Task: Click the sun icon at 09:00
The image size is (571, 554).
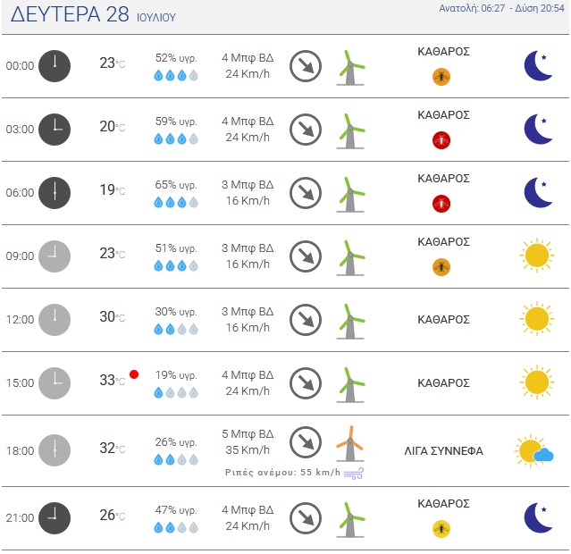Action: tap(537, 256)
